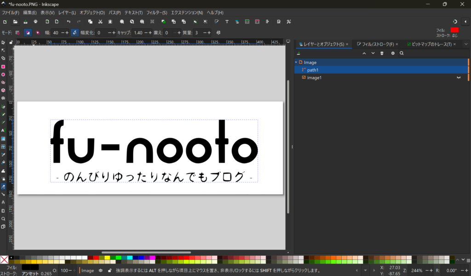Viewport: 471px width, 276px height.
Task: Select the path1 object in the layers list
Action: point(313,70)
